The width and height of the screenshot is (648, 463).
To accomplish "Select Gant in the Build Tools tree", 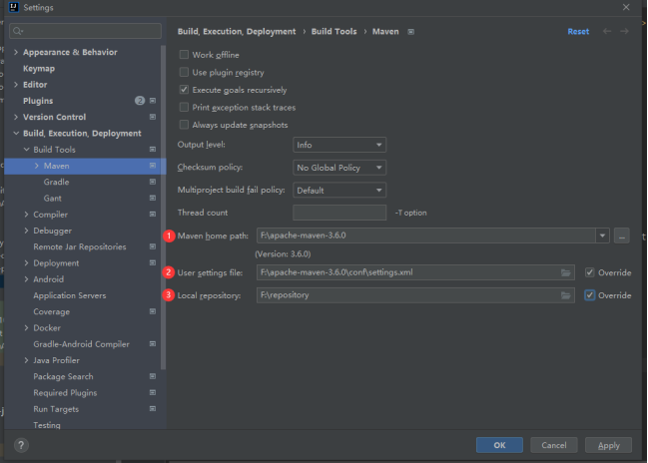I will [52, 199].
